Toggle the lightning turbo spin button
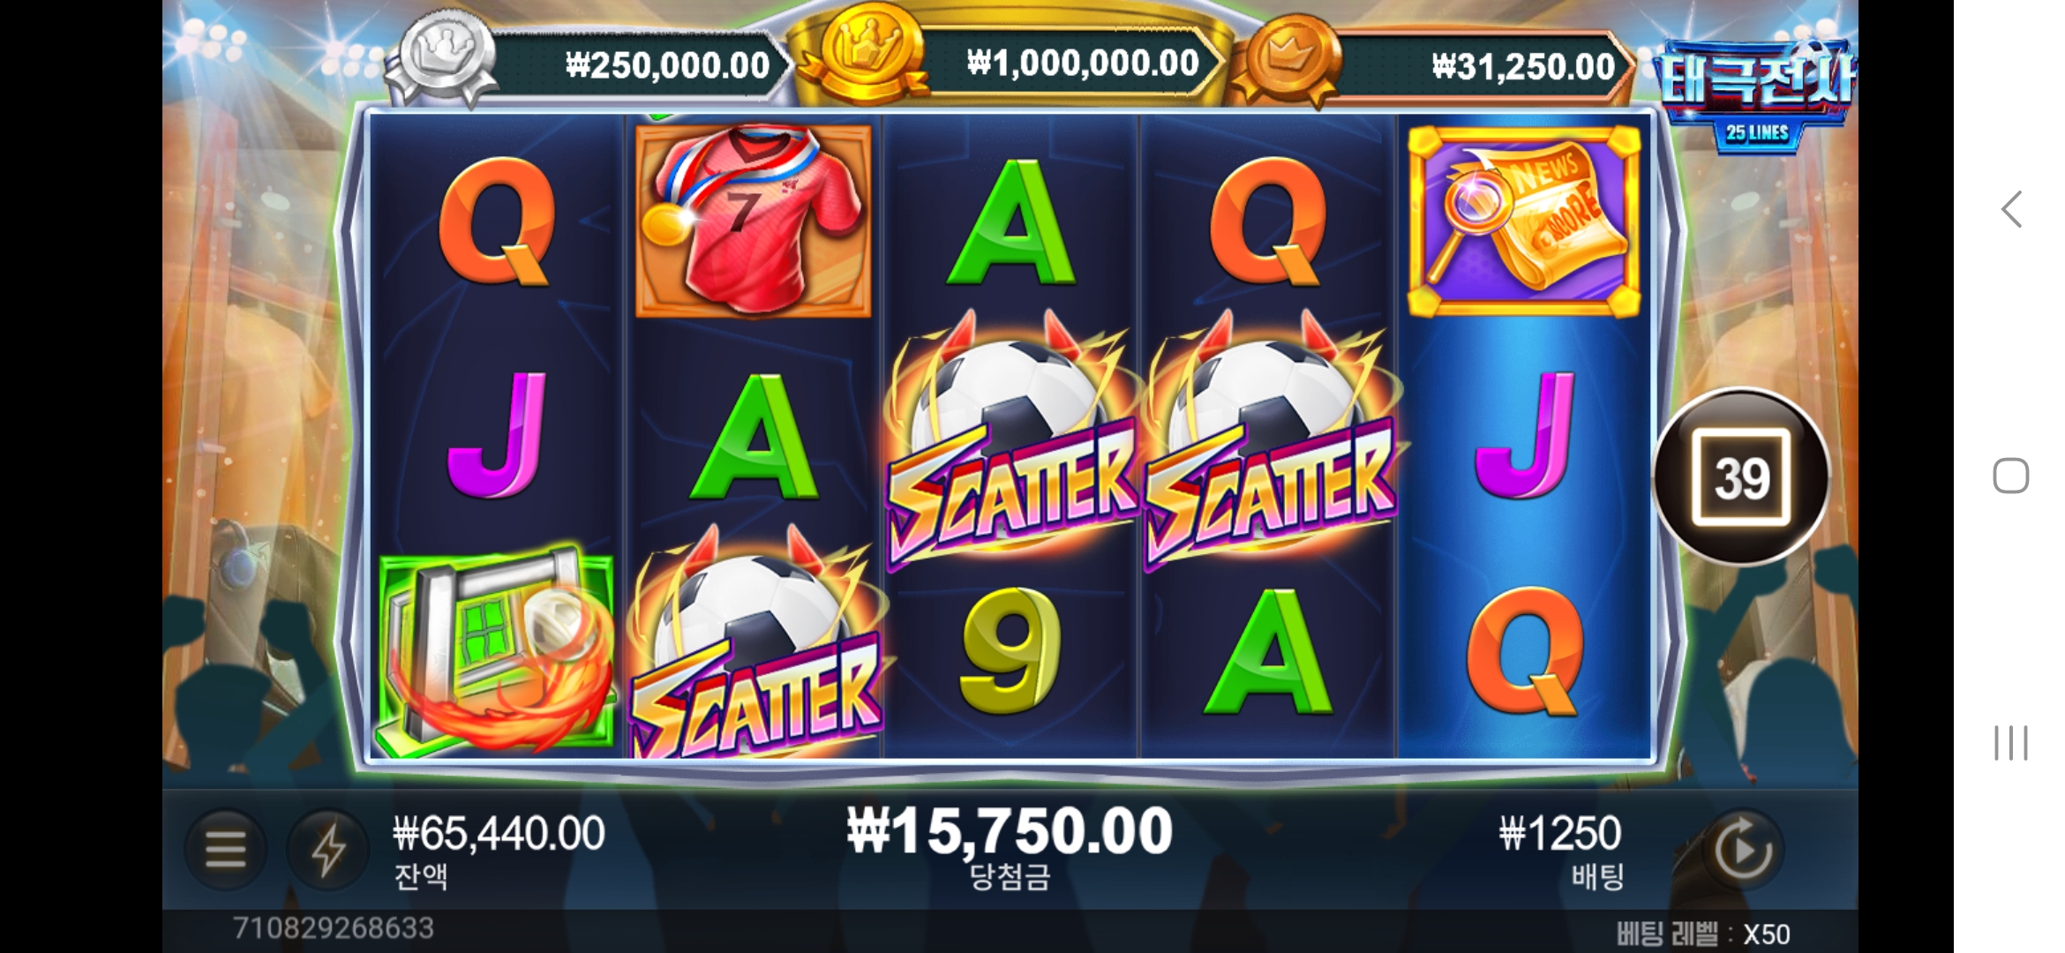2065x953 pixels. 327,849
